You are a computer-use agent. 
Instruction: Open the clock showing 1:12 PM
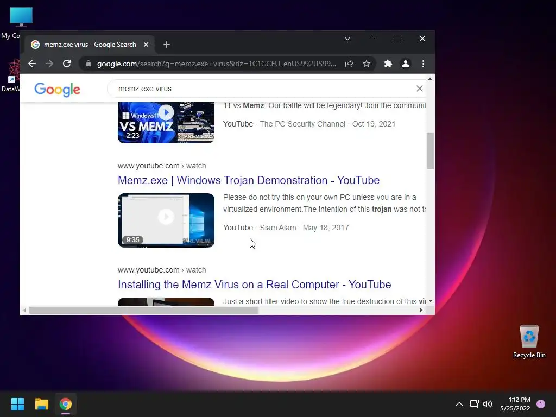pos(515,404)
